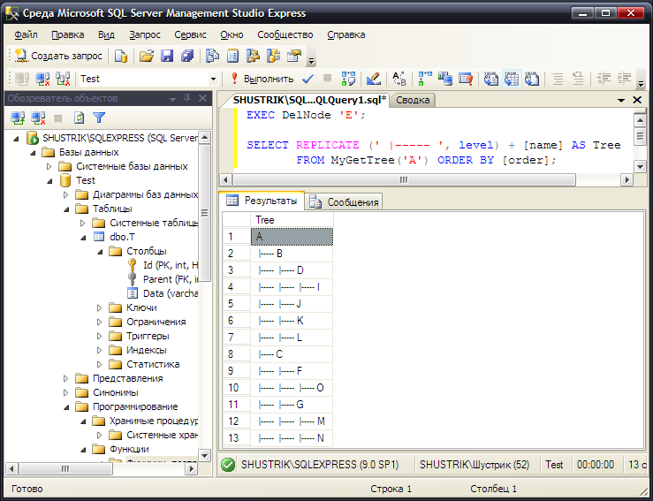Click the Parse checkmark icon
This screenshot has width=653, height=501.
(x=308, y=79)
